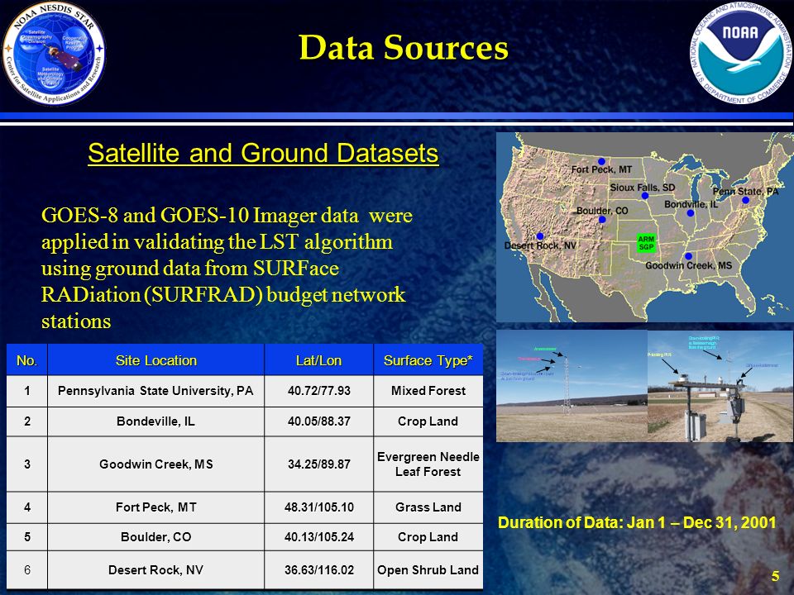This screenshot has width=794, height=595.
Task: Select the '34.25/89.87' cell
Action: pos(319,464)
